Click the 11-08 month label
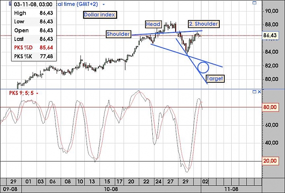The image size is (285, 193). pyautogui.click(x=231, y=189)
